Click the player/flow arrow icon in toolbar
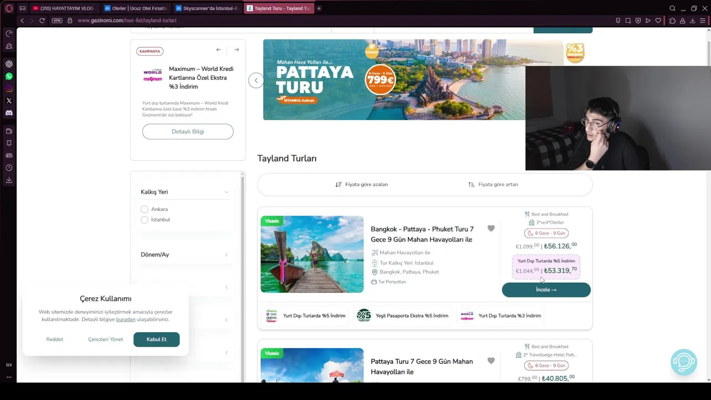 click(648, 21)
